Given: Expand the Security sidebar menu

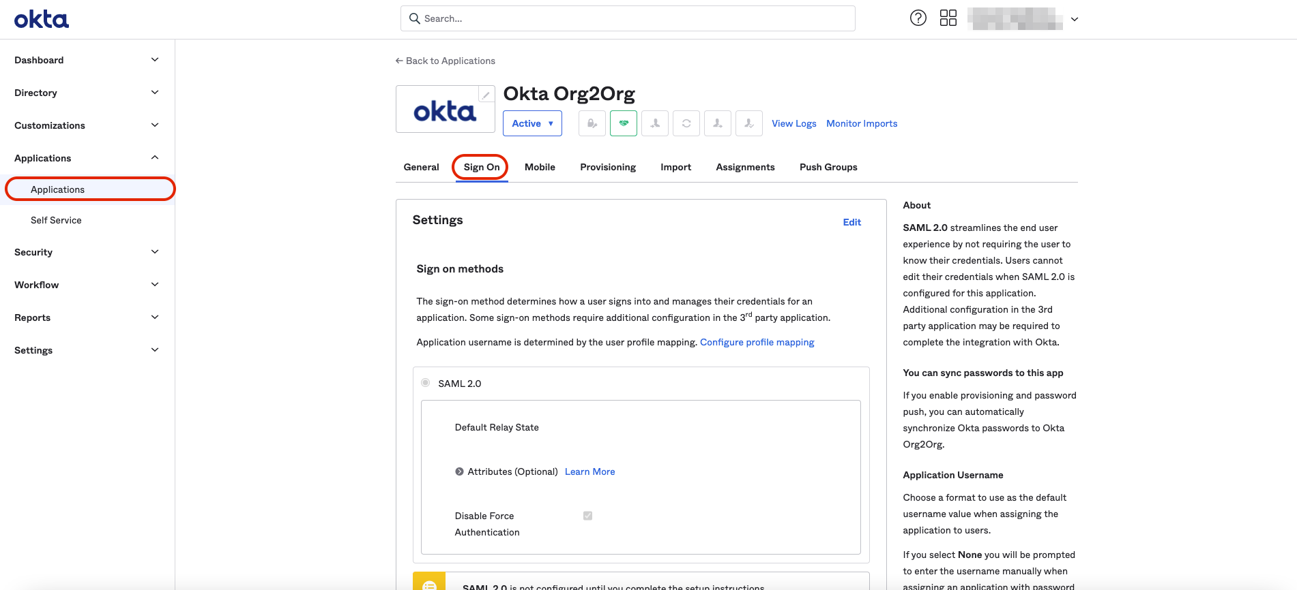Looking at the screenshot, I should click(x=87, y=252).
